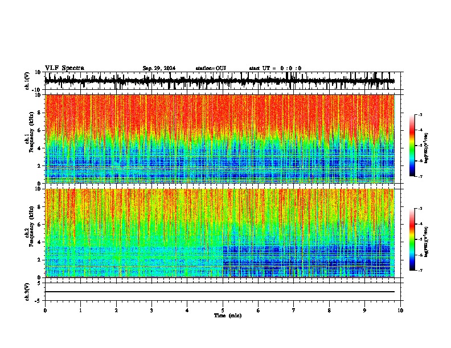Click the time tick label '5'
The width and height of the screenshot is (451, 348).
(x=223, y=310)
